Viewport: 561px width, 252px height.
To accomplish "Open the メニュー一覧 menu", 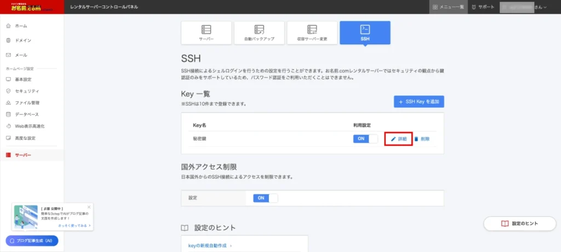I will coord(448,8).
